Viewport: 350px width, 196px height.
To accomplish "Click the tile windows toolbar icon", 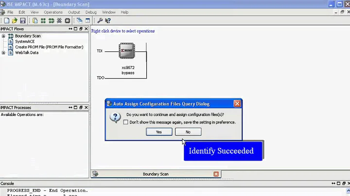I will 87,21.
